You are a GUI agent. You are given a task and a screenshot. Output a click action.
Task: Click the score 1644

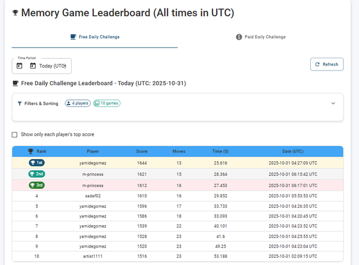click(x=142, y=163)
